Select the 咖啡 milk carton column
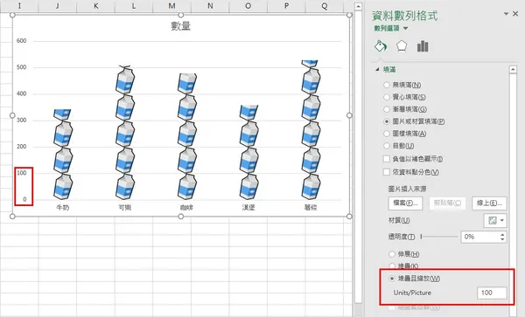This screenshot has height=317, width=525. coord(187,136)
